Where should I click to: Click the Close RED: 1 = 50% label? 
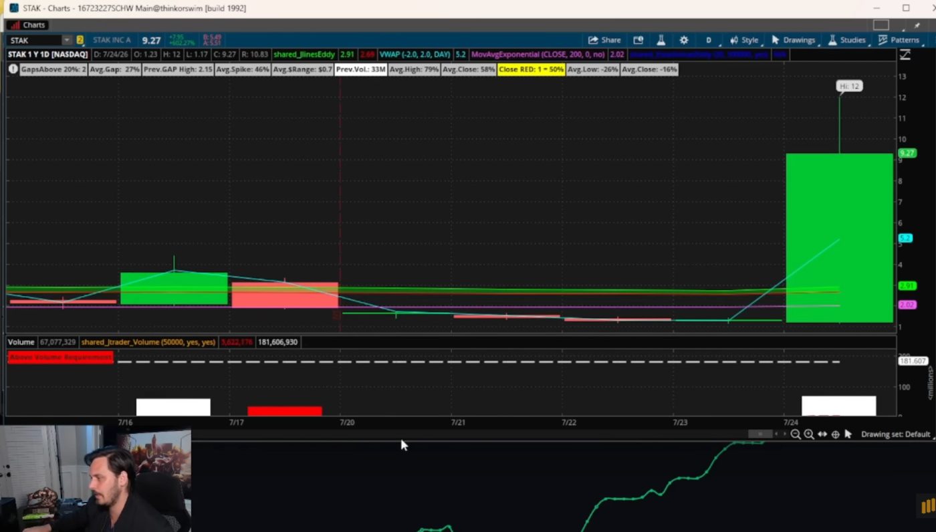531,69
